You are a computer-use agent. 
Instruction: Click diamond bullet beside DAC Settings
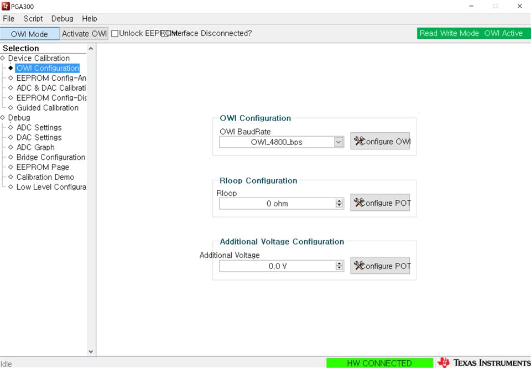coord(11,137)
